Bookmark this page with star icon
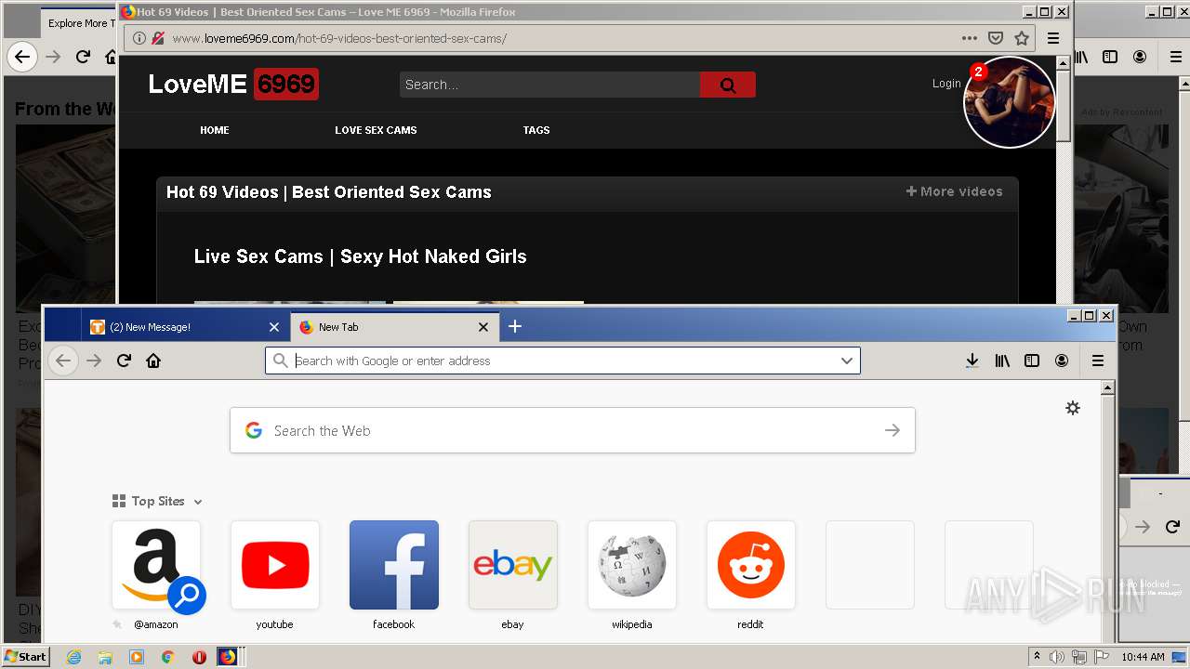Image resolution: width=1190 pixels, height=669 pixels. [x=1022, y=38]
